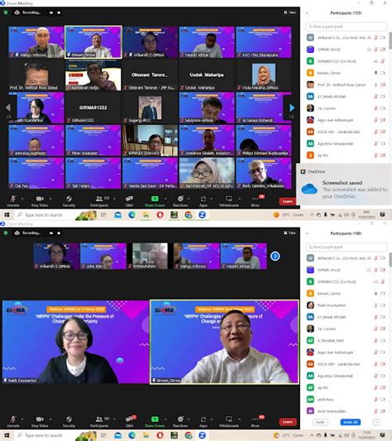Stop the recording in the upper Zoom window
The image size is (392, 441).
point(59,12)
